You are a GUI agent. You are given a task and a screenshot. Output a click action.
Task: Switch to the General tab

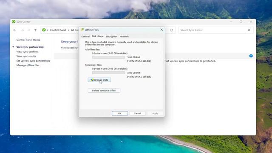click(85, 37)
